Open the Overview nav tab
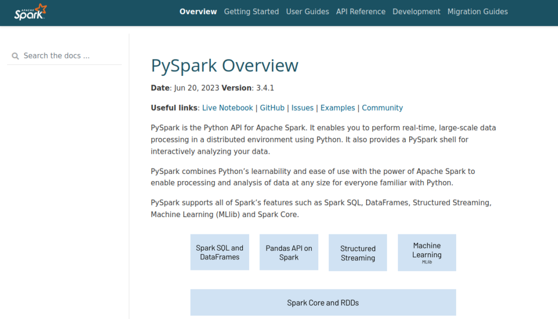558x319 pixels. click(198, 12)
